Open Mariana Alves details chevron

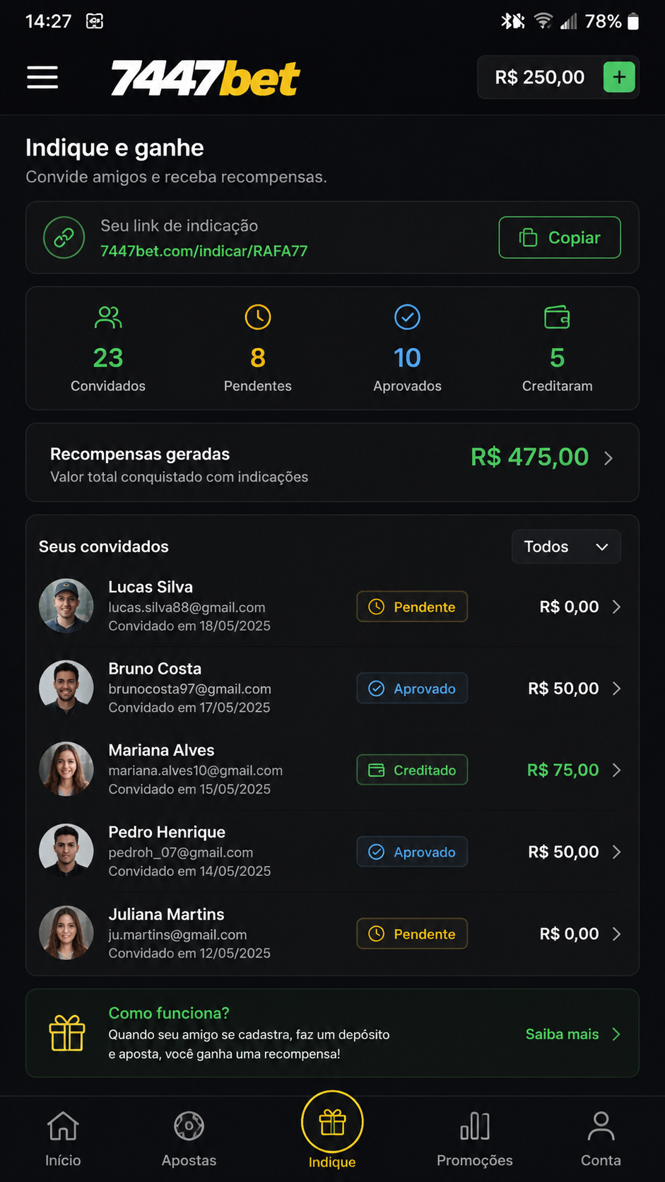[x=616, y=770]
